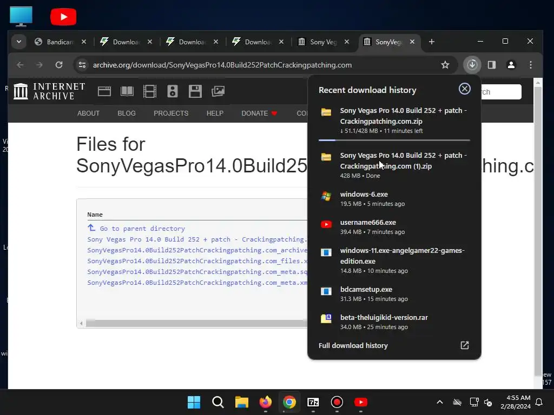Open the Internet Archive video film icon
554x415 pixels.
point(150,91)
